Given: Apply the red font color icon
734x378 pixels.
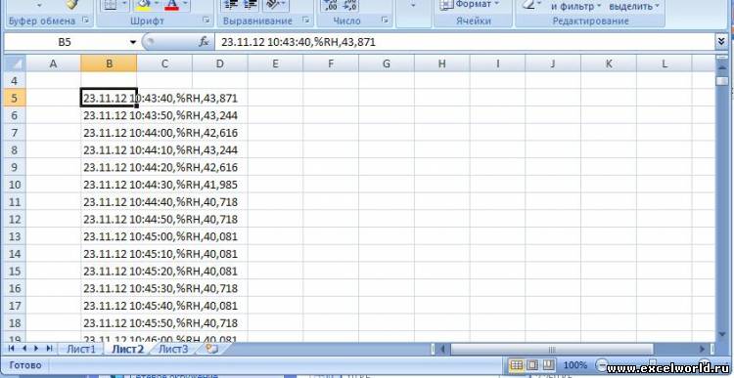Looking at the screenshot, I should [172, 5].
